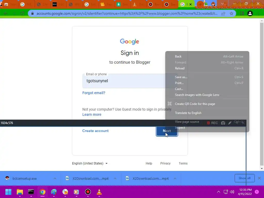The height and width of the screenshot is (198, 264).
Task: Open the Help link in the footer
Action: point(149,163)
